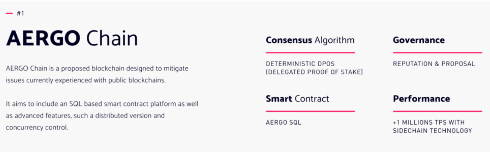The image size is (490, 152).
Task: Click the AERGO SQL label
Action: [284, 123]
